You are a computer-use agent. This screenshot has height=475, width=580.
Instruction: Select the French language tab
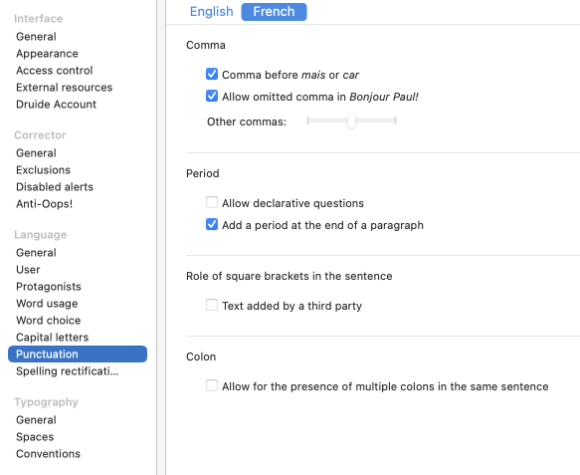pyautogui.click(x=274, y=12)
